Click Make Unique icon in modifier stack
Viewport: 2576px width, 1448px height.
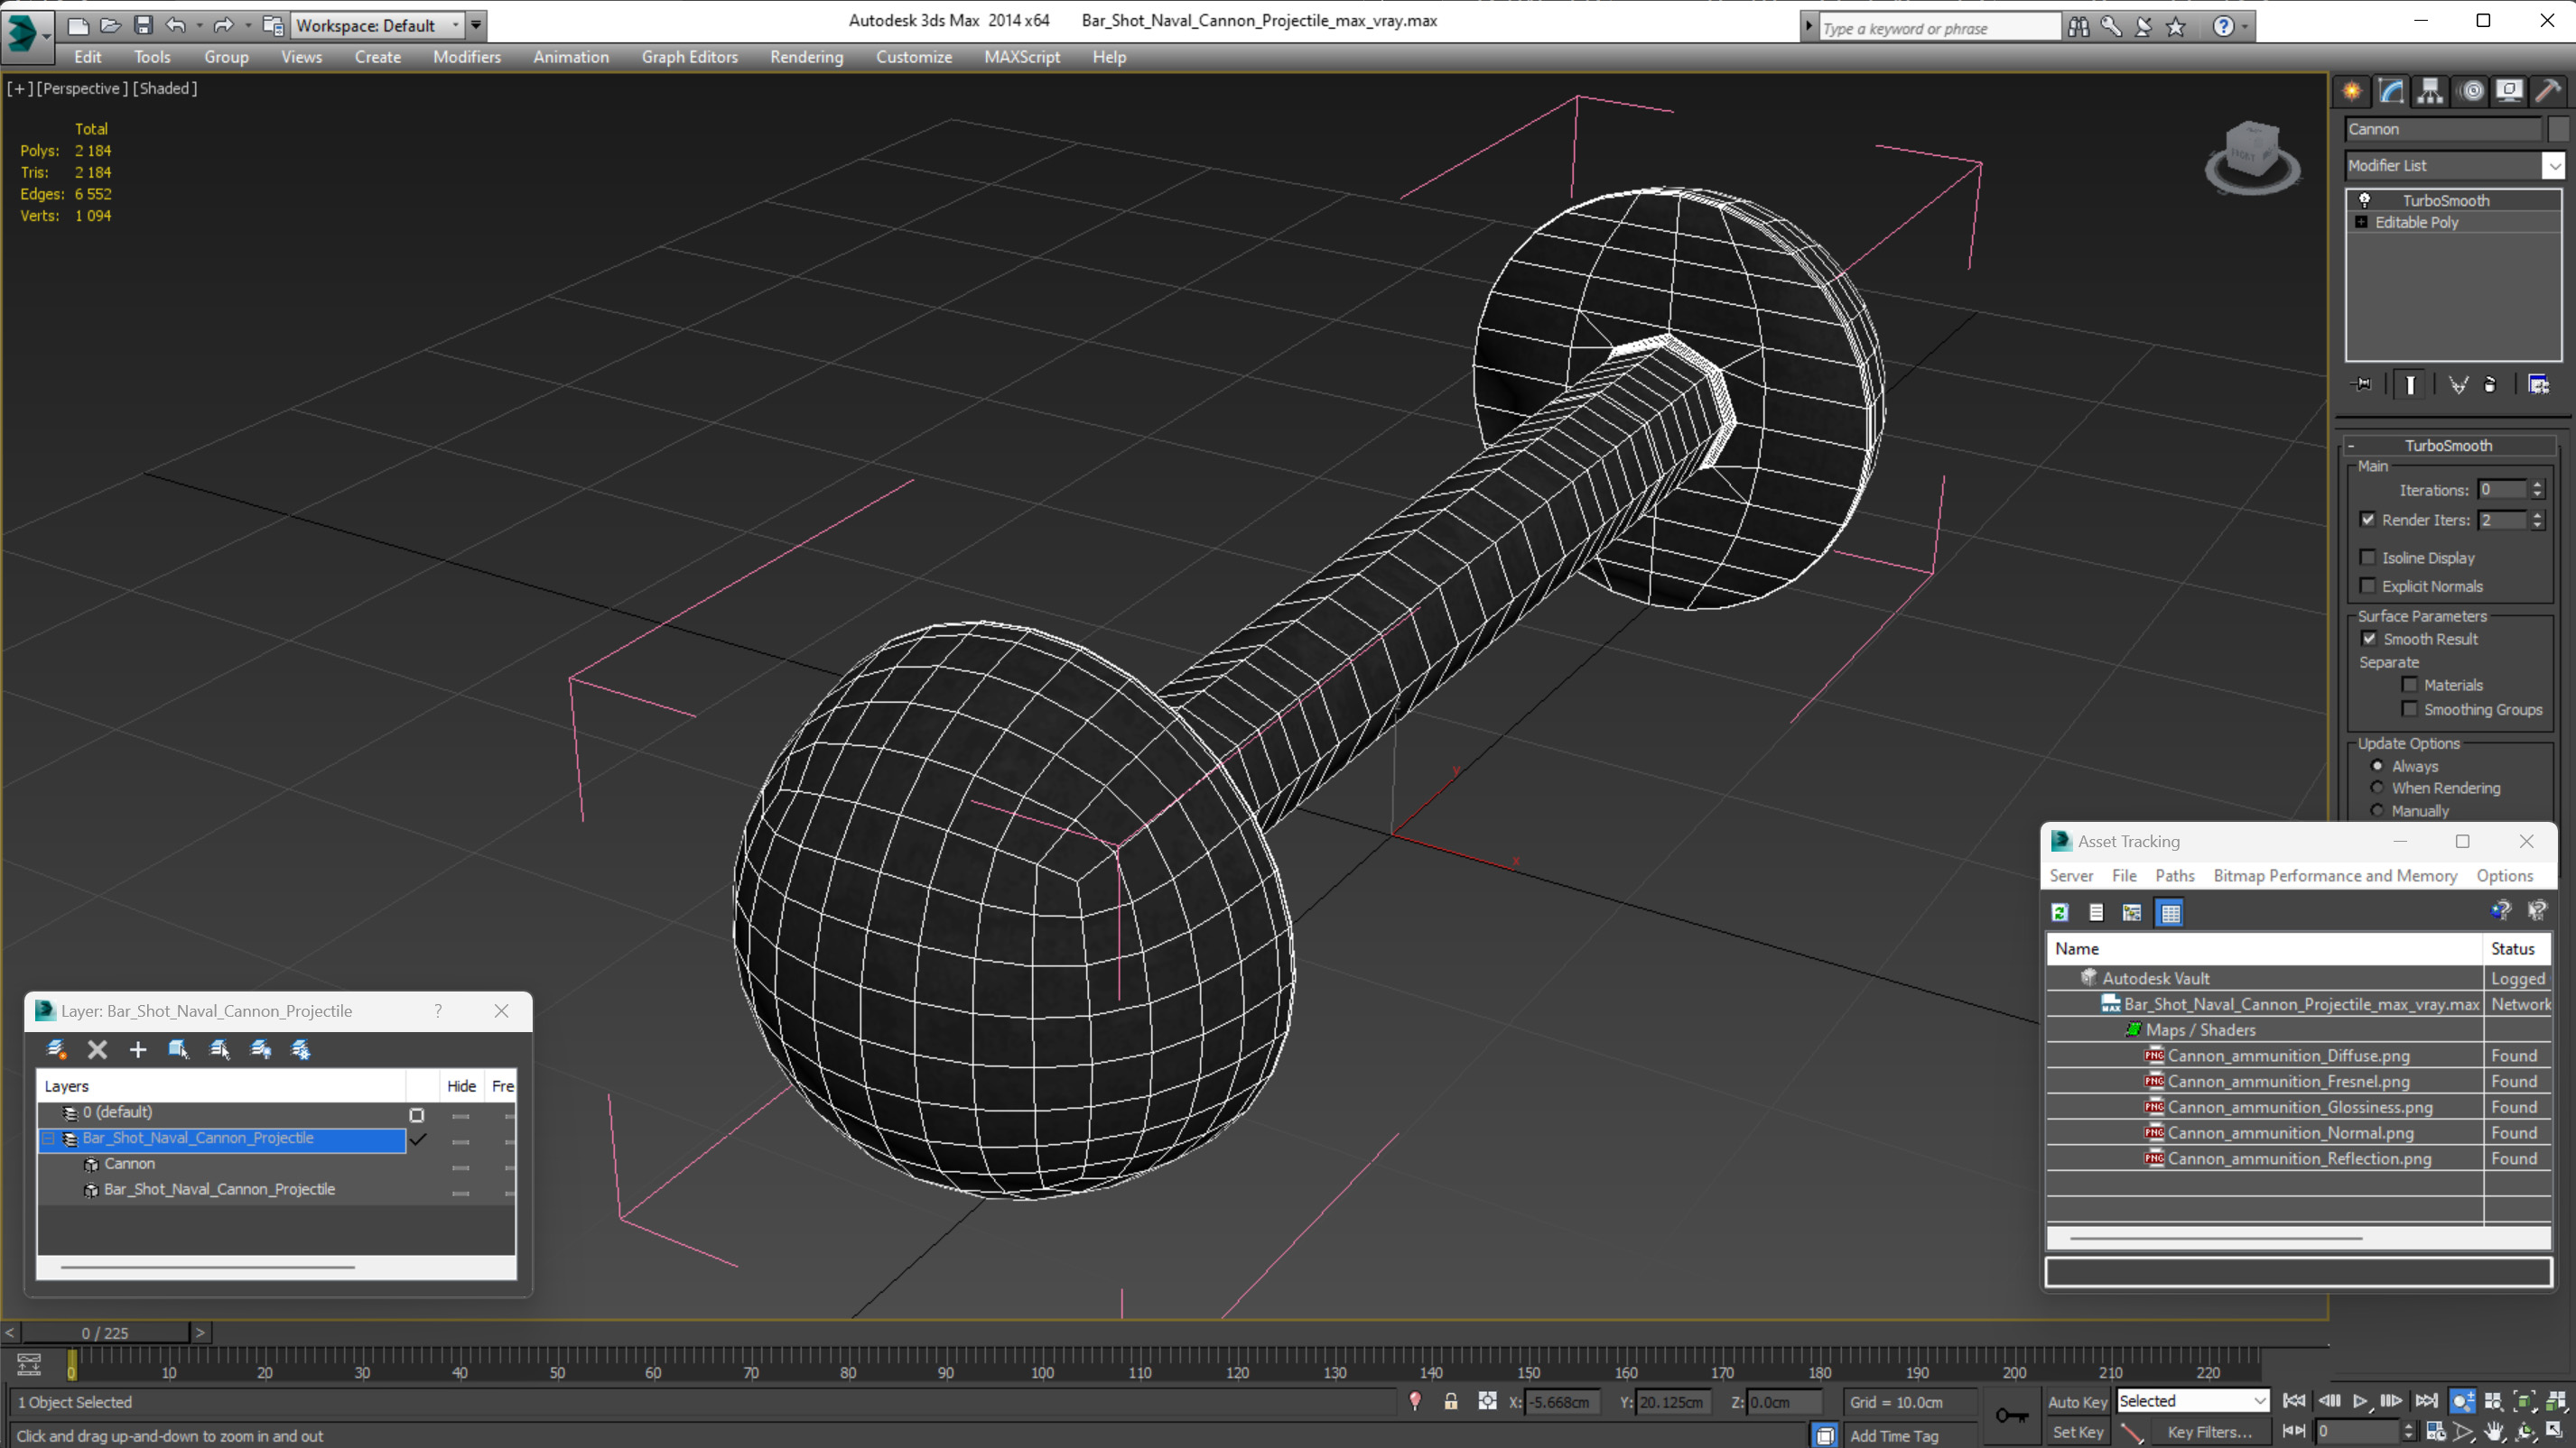click(x=2458, y=384)
